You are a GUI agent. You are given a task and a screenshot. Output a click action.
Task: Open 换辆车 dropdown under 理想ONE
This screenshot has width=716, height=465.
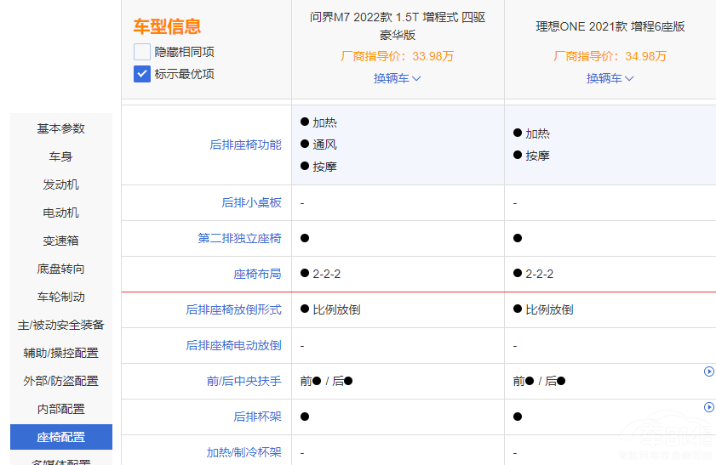(610, 78)
